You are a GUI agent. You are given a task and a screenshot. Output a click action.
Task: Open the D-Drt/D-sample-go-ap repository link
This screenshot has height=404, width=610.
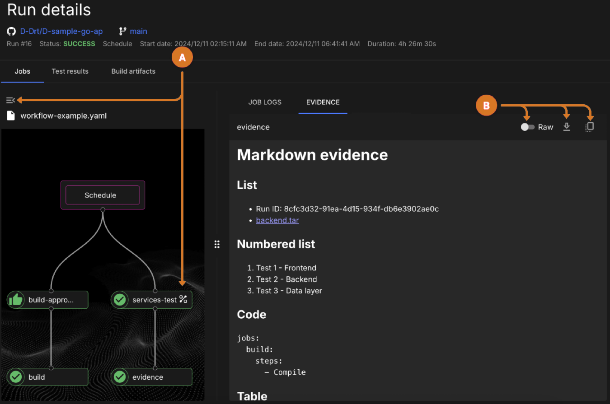(61, 32)
